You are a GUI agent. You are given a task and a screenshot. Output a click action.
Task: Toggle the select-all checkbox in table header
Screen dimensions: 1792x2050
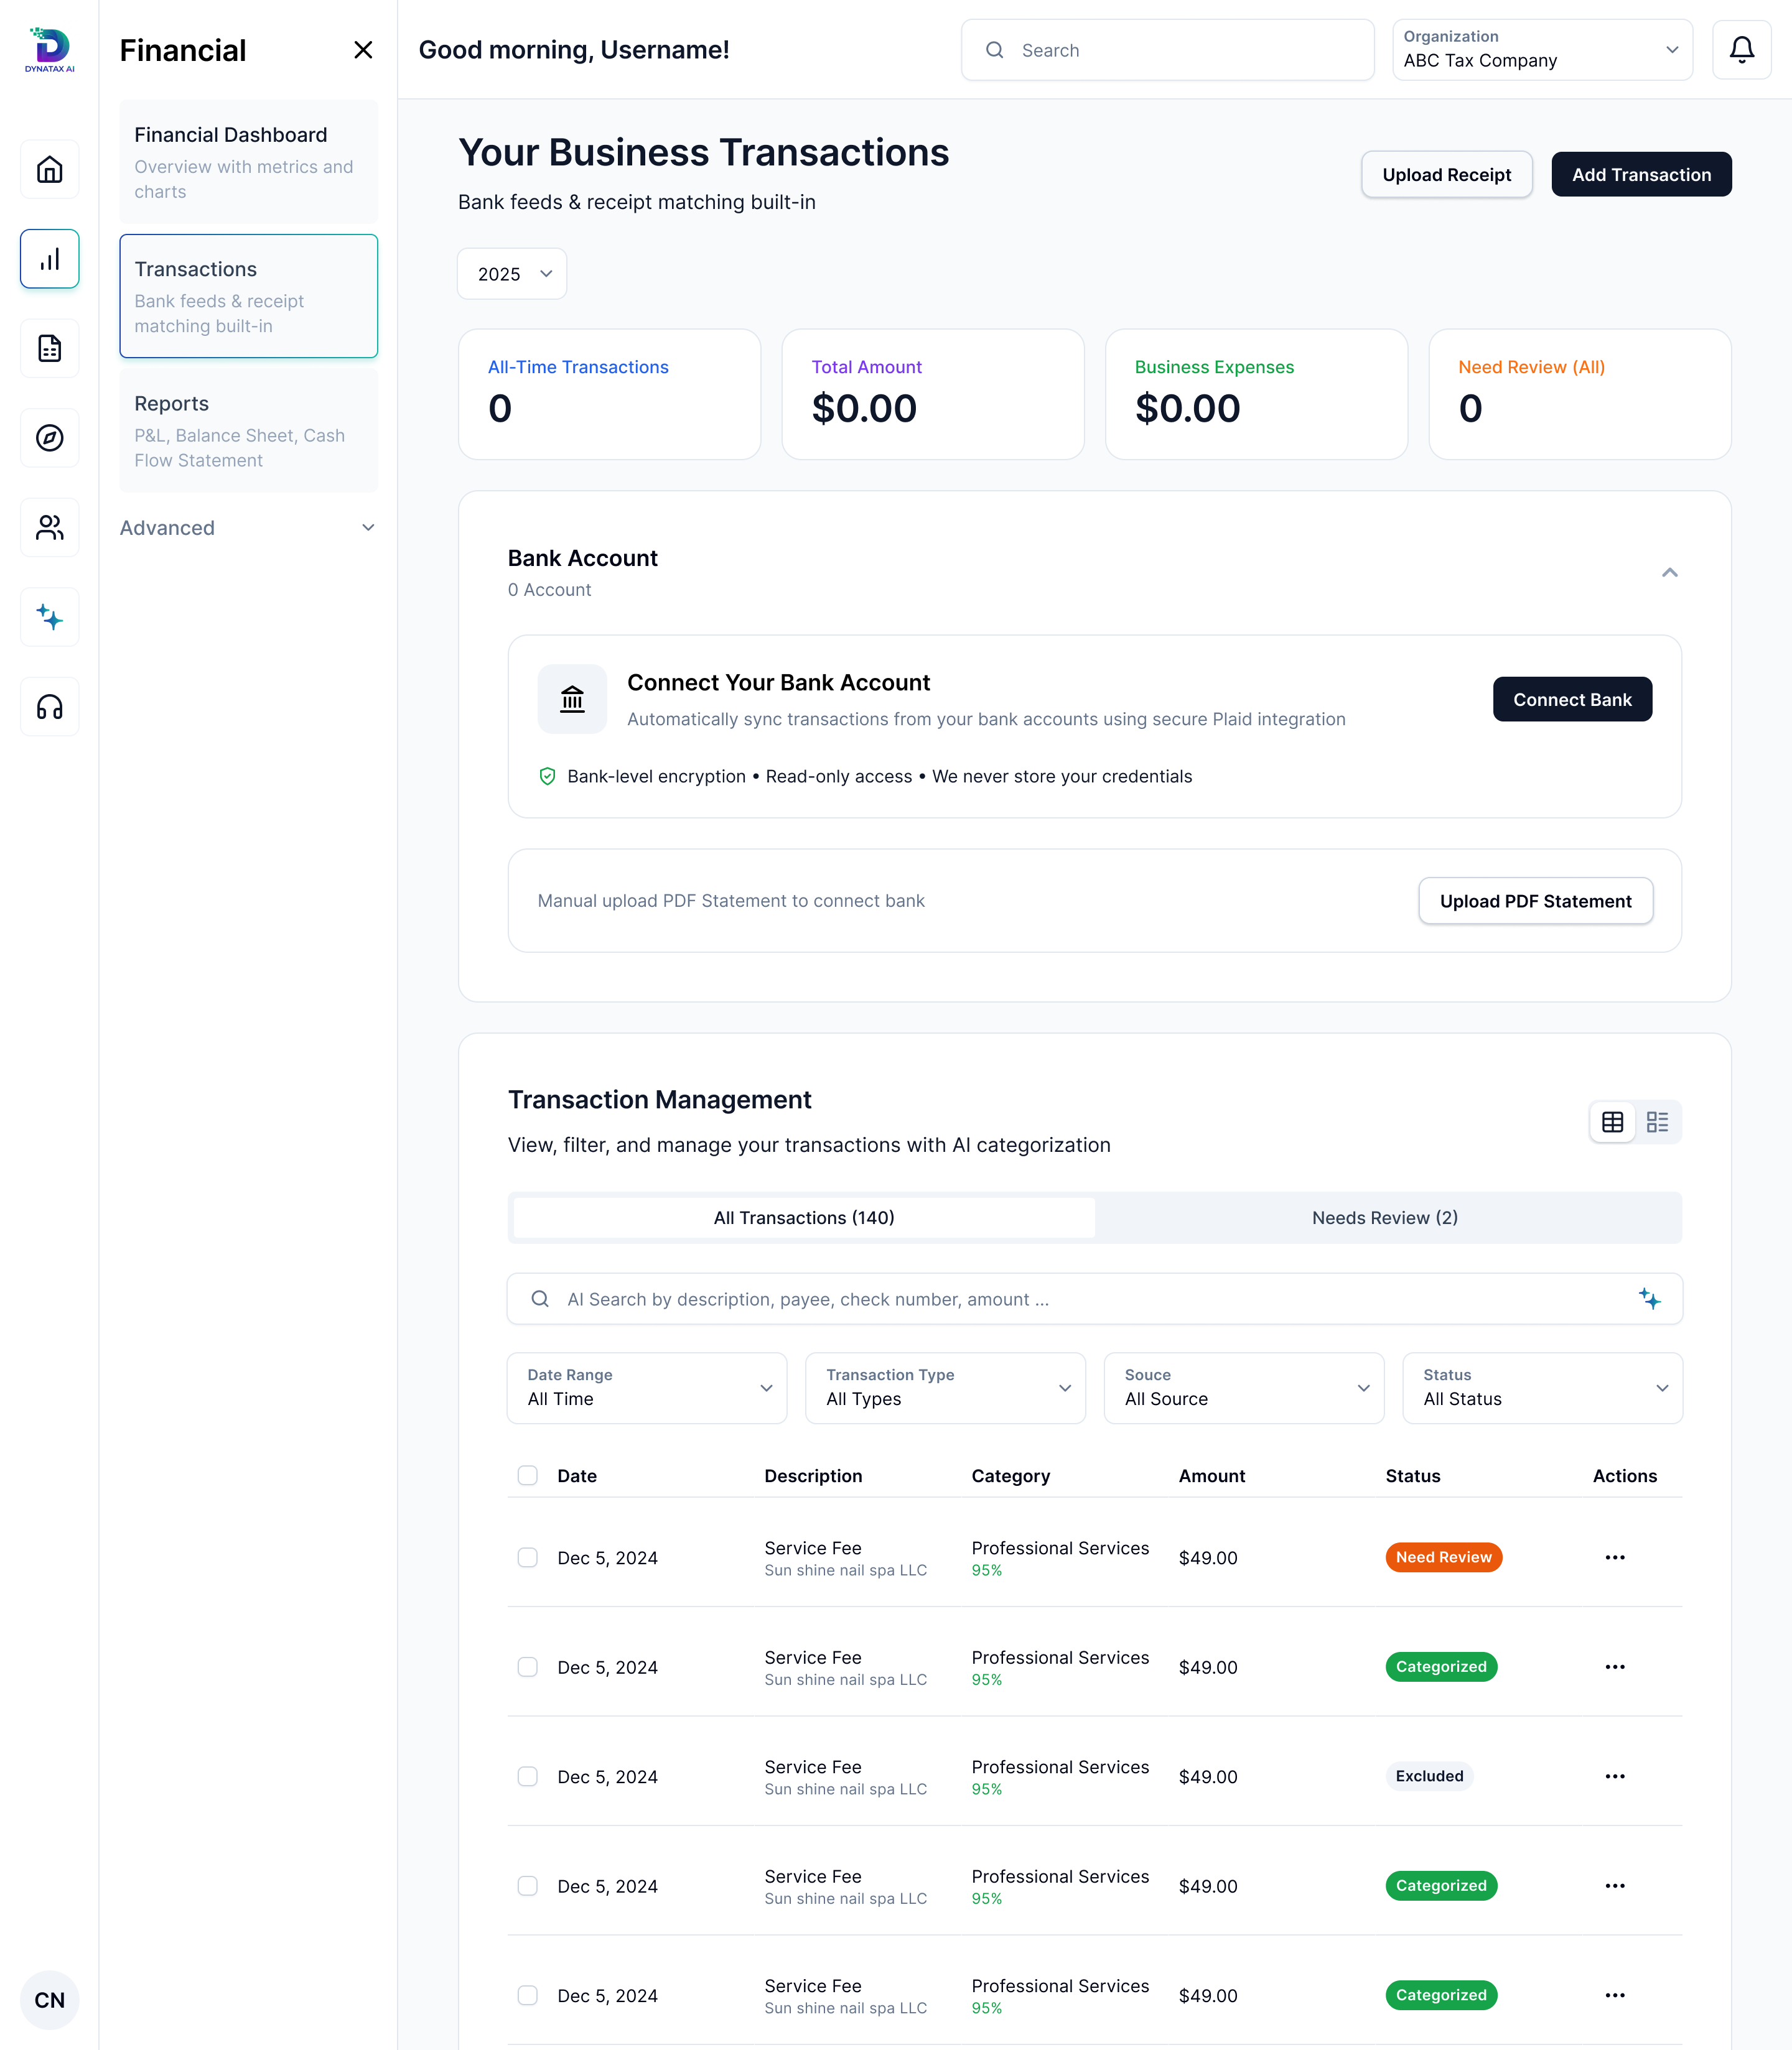coord(527,1475)
